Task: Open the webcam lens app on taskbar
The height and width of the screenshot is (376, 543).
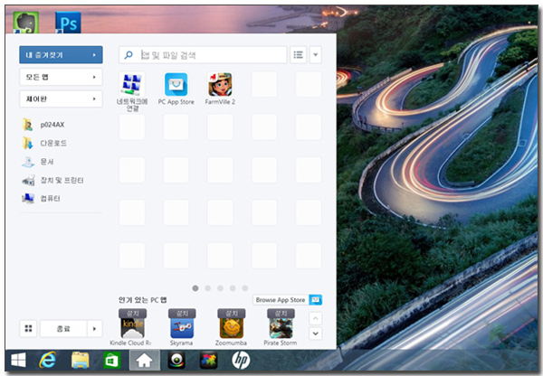Action: (176, 360)
